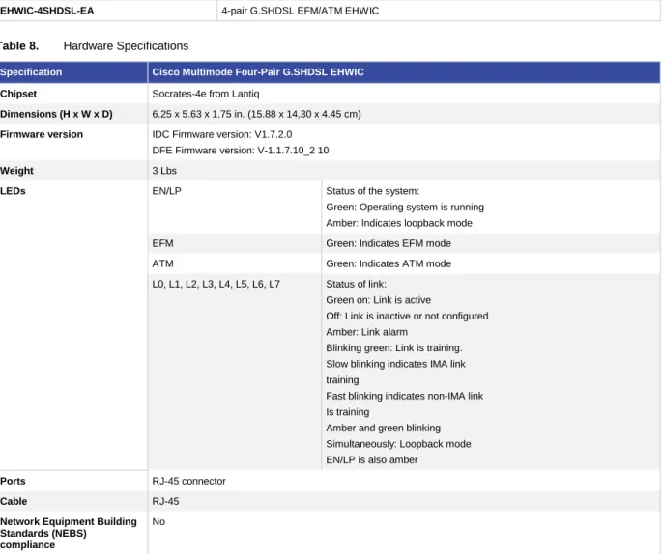The width and height of the screenshot is (662, 554).
Task: Click 'Amber: Link alarm' line
Action: (366, 332)
